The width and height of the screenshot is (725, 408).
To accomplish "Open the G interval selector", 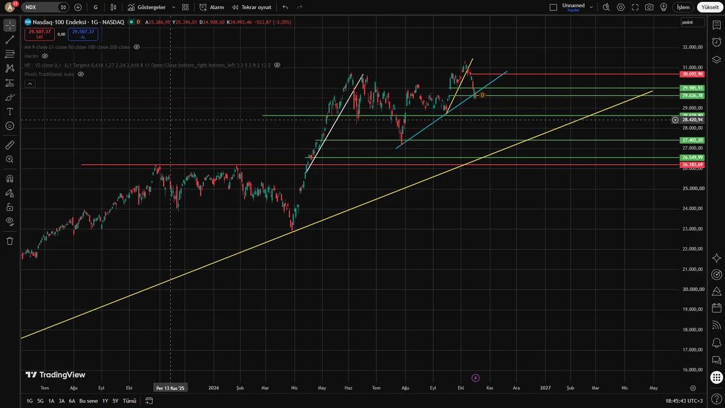I will [x=95, y=7].
